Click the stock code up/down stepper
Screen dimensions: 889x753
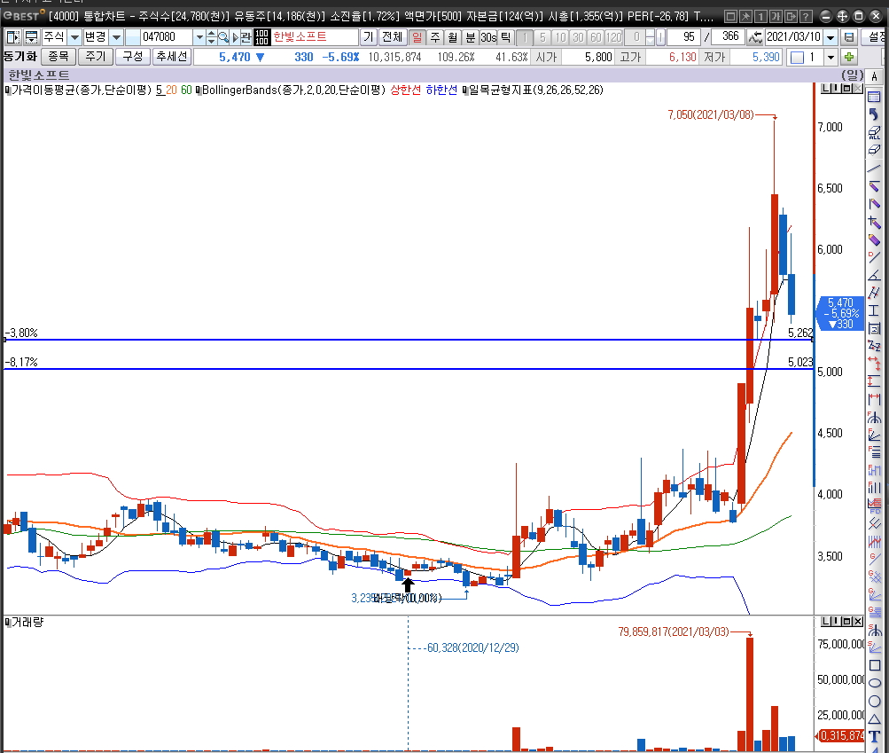pyautogui.click(x=212, y=37)
